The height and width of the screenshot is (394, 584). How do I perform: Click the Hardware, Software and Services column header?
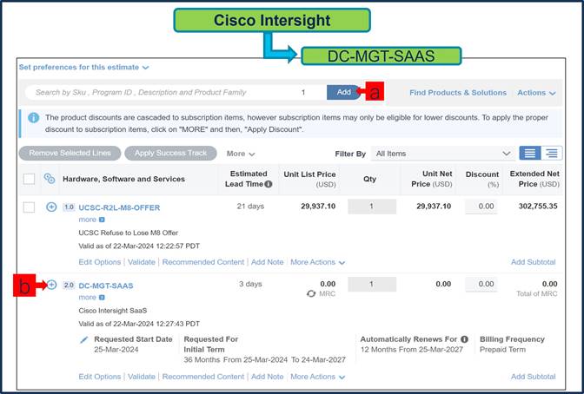(123, 179)
